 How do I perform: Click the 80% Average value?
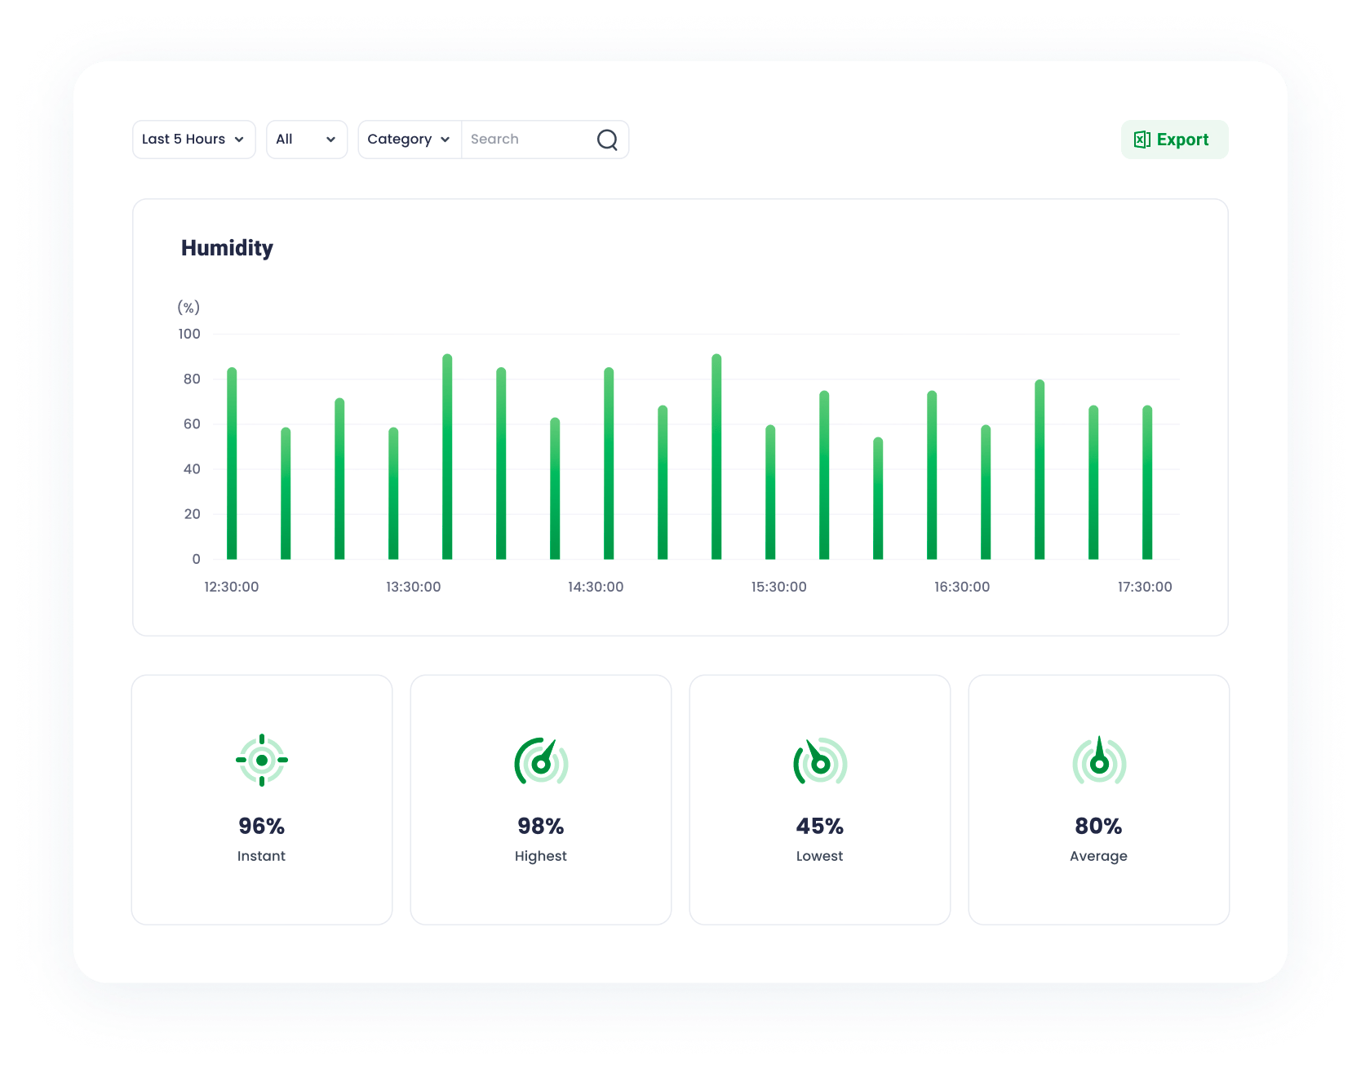tap(1099, 826)
